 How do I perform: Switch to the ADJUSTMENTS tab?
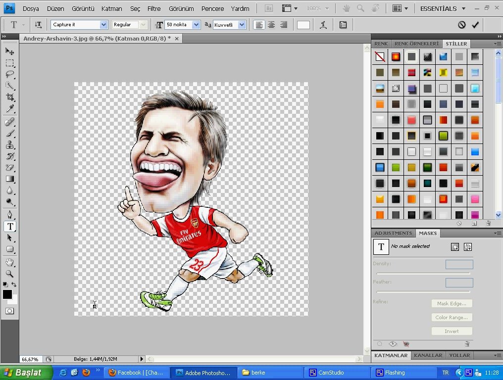click(x=393, y=233)
